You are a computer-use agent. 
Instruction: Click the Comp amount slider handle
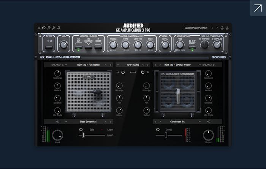click(x=166, y=135)
